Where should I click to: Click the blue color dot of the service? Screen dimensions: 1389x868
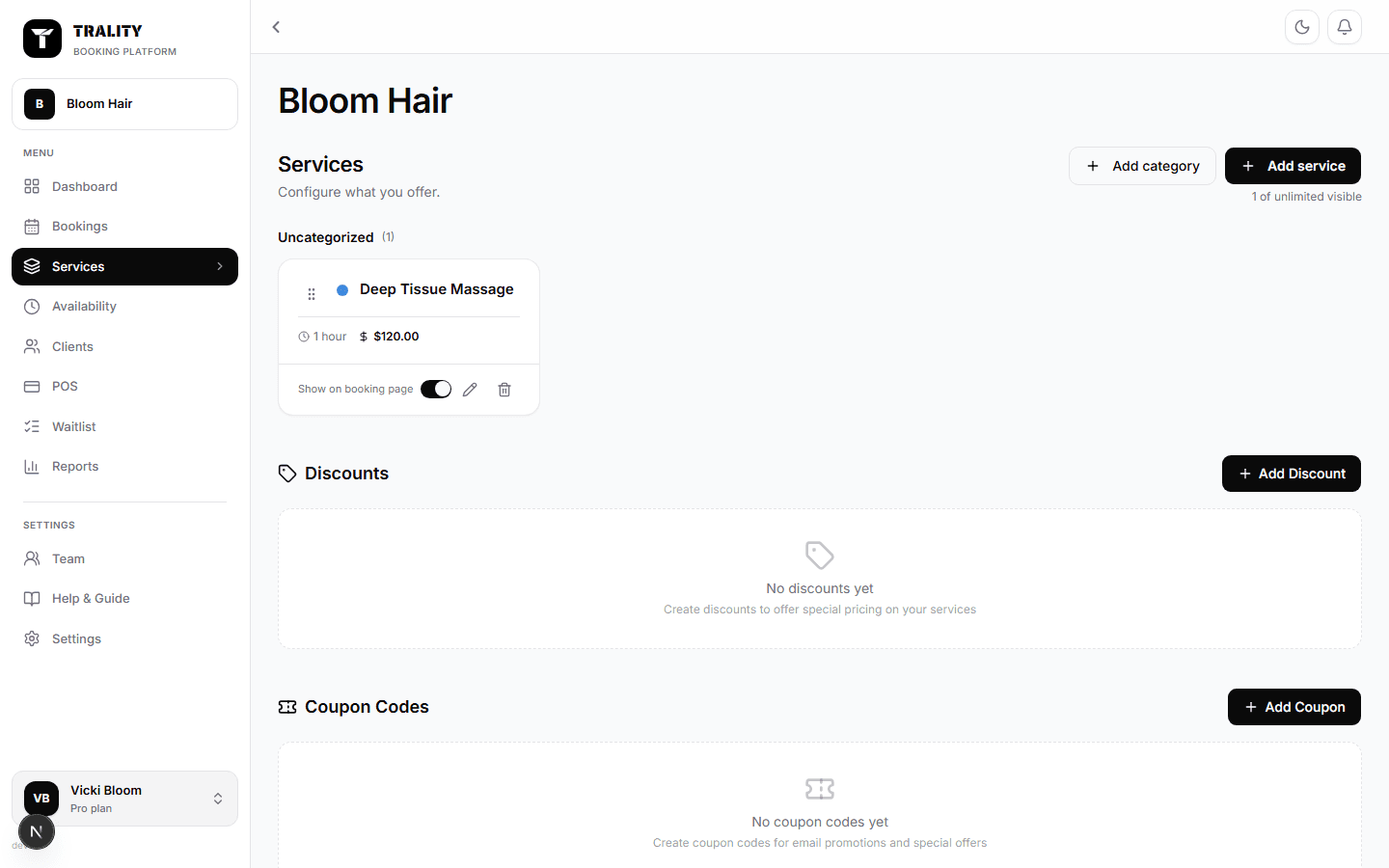tap(342, 289)
